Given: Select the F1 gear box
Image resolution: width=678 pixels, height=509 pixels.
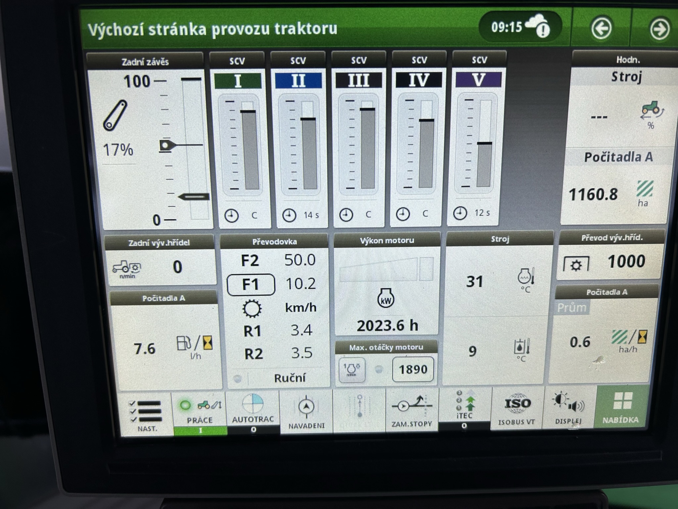Looking at the screenshot, I should (x=251, y=284).
